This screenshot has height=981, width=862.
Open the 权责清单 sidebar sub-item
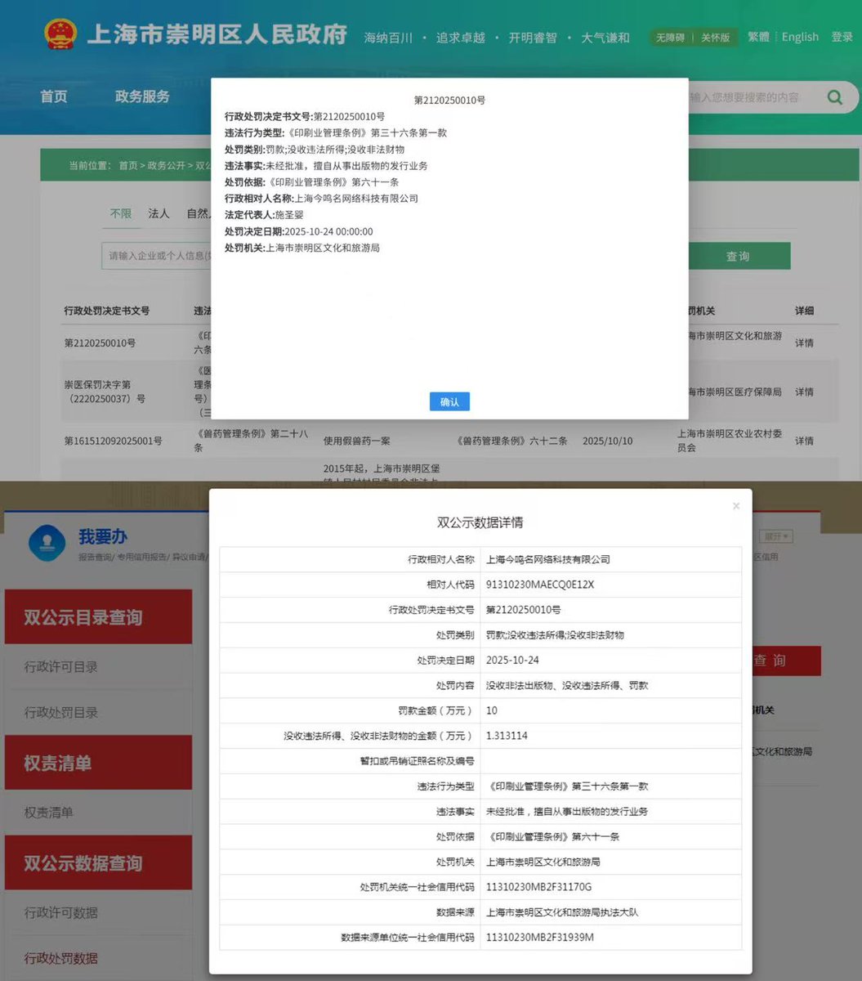48,813
